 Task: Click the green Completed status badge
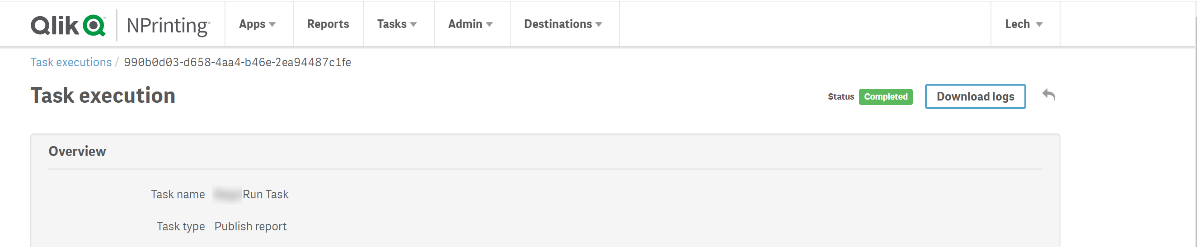coord(885,97)
